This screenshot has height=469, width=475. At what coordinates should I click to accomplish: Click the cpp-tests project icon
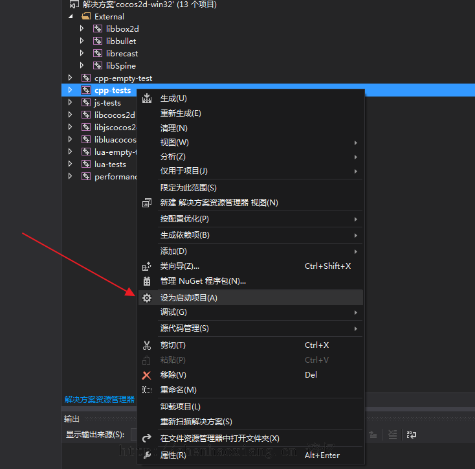pos(86,90)
